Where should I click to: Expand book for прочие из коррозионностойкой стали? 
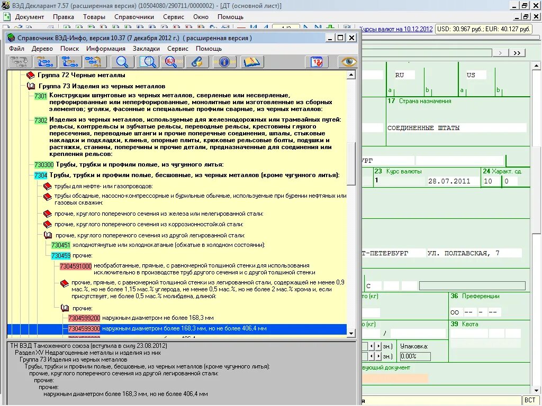(x=47, y=224)
